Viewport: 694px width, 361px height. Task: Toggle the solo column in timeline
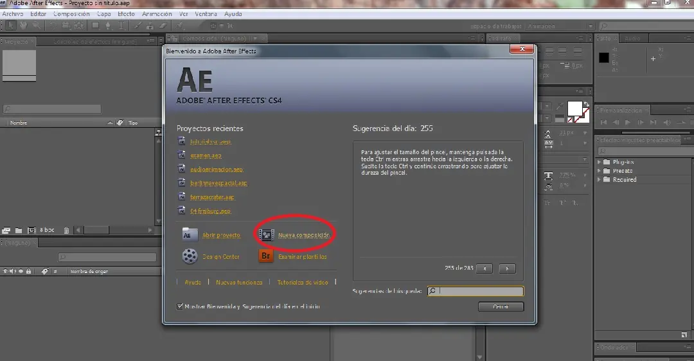tap(21, 271)
